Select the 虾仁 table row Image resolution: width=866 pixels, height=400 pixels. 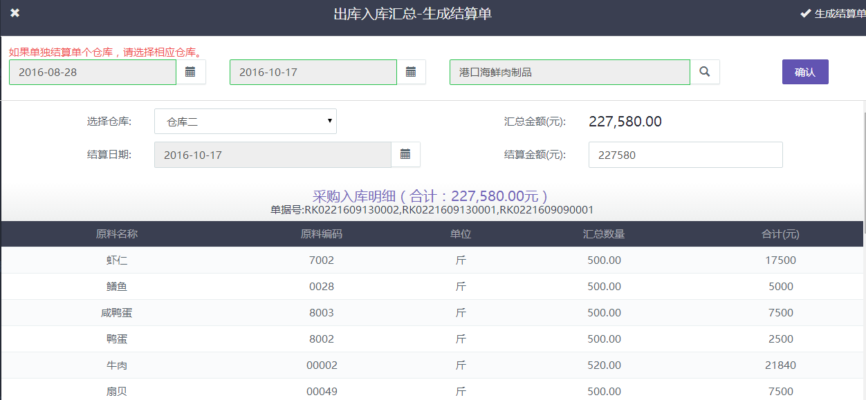click(116, 260)
